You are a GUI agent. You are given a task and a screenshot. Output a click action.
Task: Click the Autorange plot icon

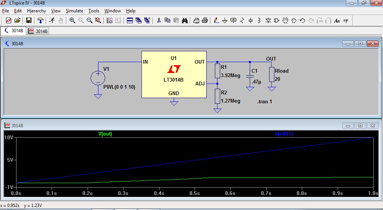click(x=110, y=21)
